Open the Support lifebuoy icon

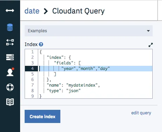[10, 87]
